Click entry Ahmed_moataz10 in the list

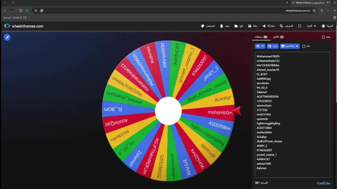(268, 70)
